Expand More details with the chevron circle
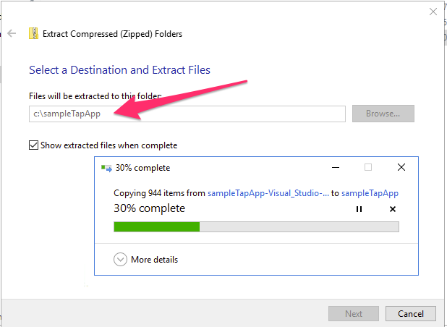 [120, 260]
